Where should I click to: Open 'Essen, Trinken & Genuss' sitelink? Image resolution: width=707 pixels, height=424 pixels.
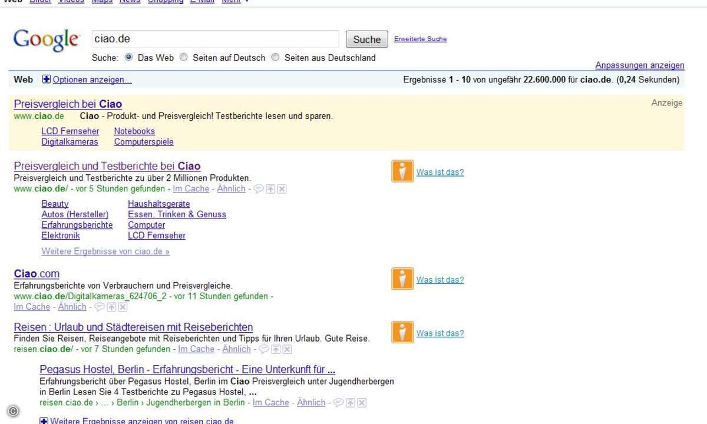pos(177,214)
